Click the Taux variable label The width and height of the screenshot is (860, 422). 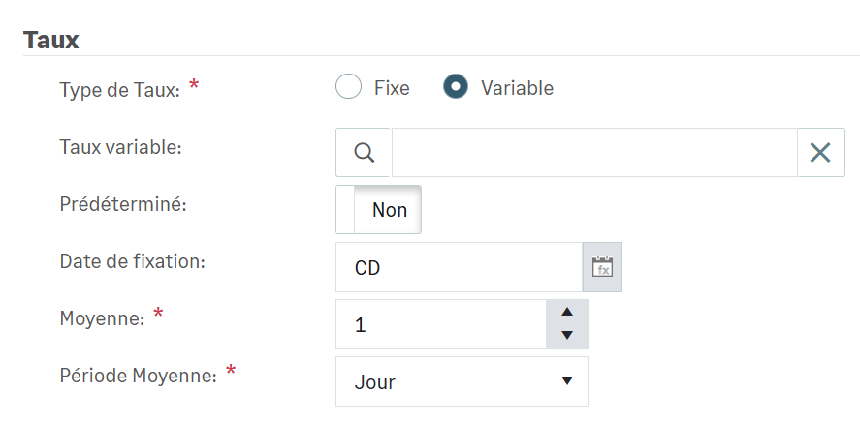pyautogui.click(x=121, y=147)
